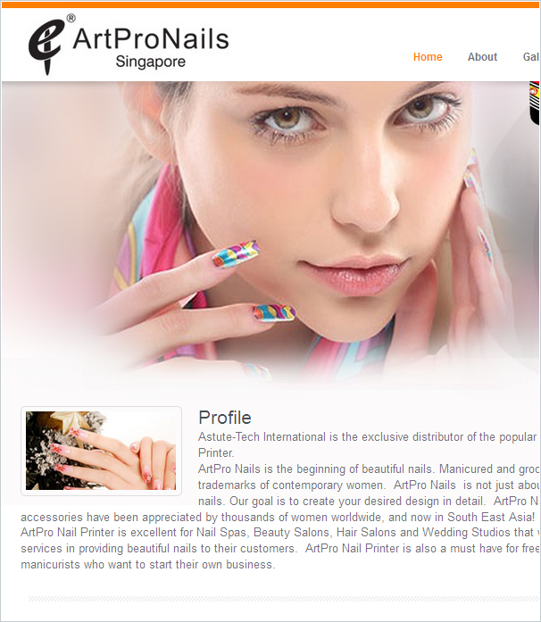Open the Home menu item
Image resolution: width=541 pixels, height=622 pixels.
(428, 57)
